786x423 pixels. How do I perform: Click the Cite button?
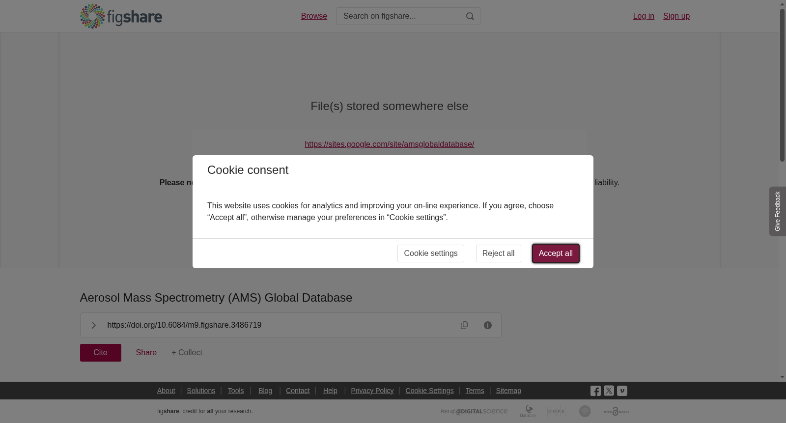click(101, 353)
